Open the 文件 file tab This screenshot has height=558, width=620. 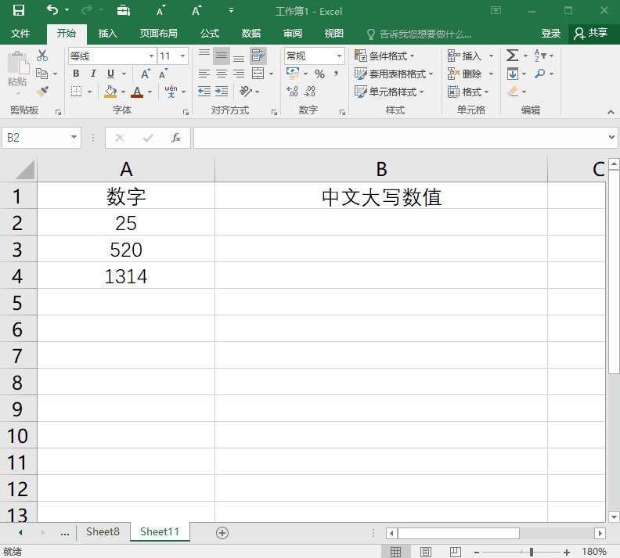point(20,34)
